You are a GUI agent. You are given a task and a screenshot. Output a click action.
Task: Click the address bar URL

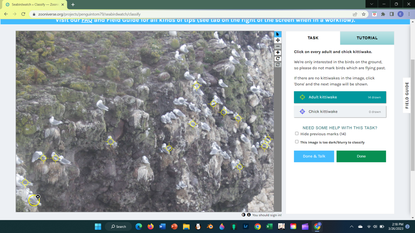tap(89, 14)
